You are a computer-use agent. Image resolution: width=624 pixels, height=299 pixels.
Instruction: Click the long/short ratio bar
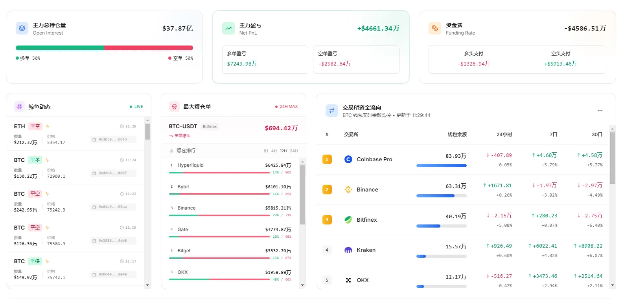(104, 48)
